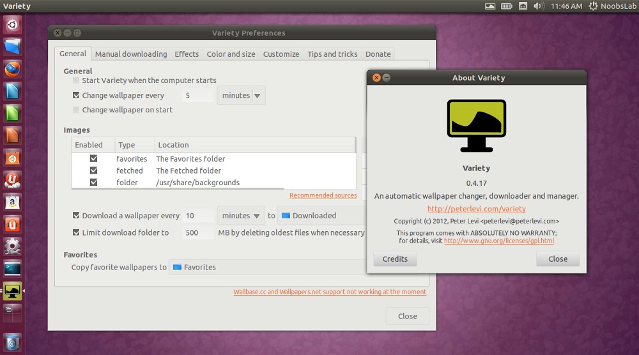Click the Variety indicator icon in top panel
The height and width of the screenshot is (355, 639).
pos(490,6)
